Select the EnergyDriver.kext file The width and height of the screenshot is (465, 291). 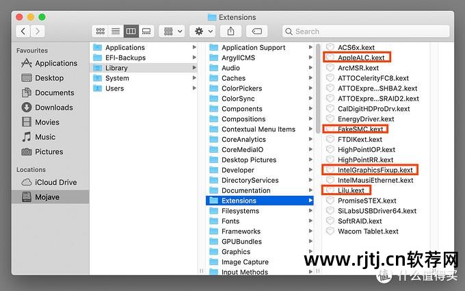point(360,119)
